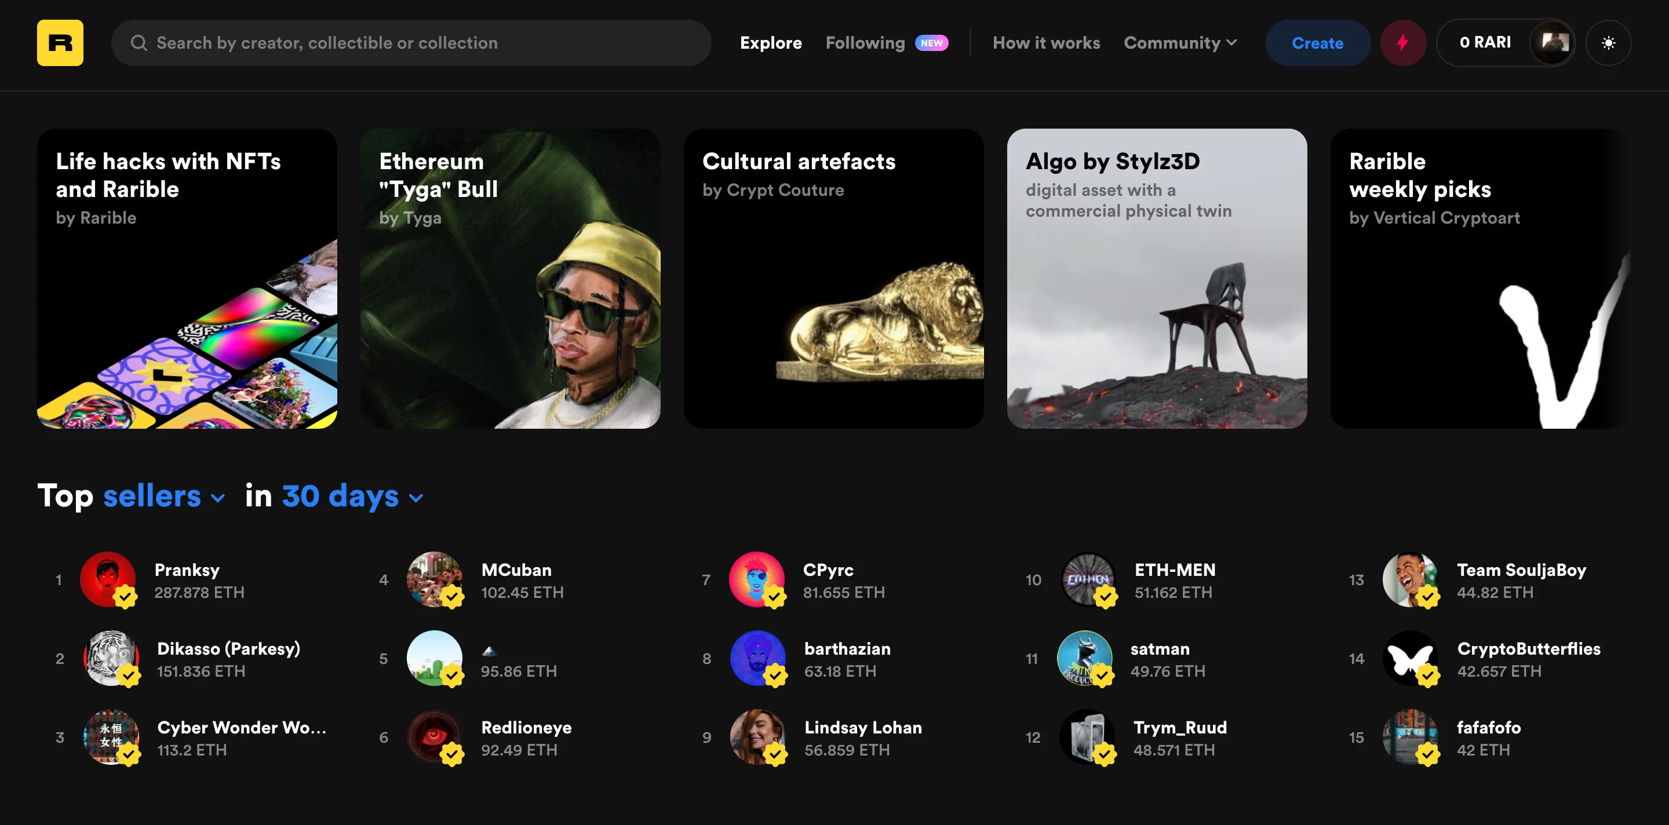This screenshot has width=1669, height=825.
Task: Open the Rarible weekly picks card
Action: [1480, 279]
